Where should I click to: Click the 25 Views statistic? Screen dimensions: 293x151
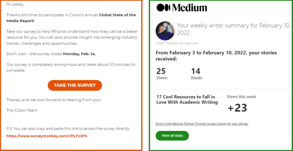(x=162, y=74)
